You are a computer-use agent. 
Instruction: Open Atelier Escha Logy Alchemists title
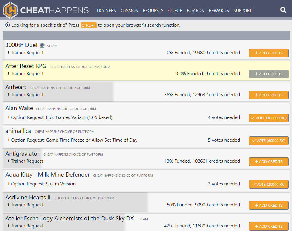pyautogui.click(x=70, y=219)
